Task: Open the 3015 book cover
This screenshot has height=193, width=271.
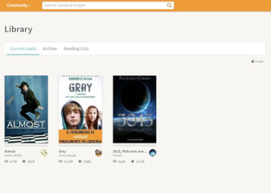Action: 135,109
